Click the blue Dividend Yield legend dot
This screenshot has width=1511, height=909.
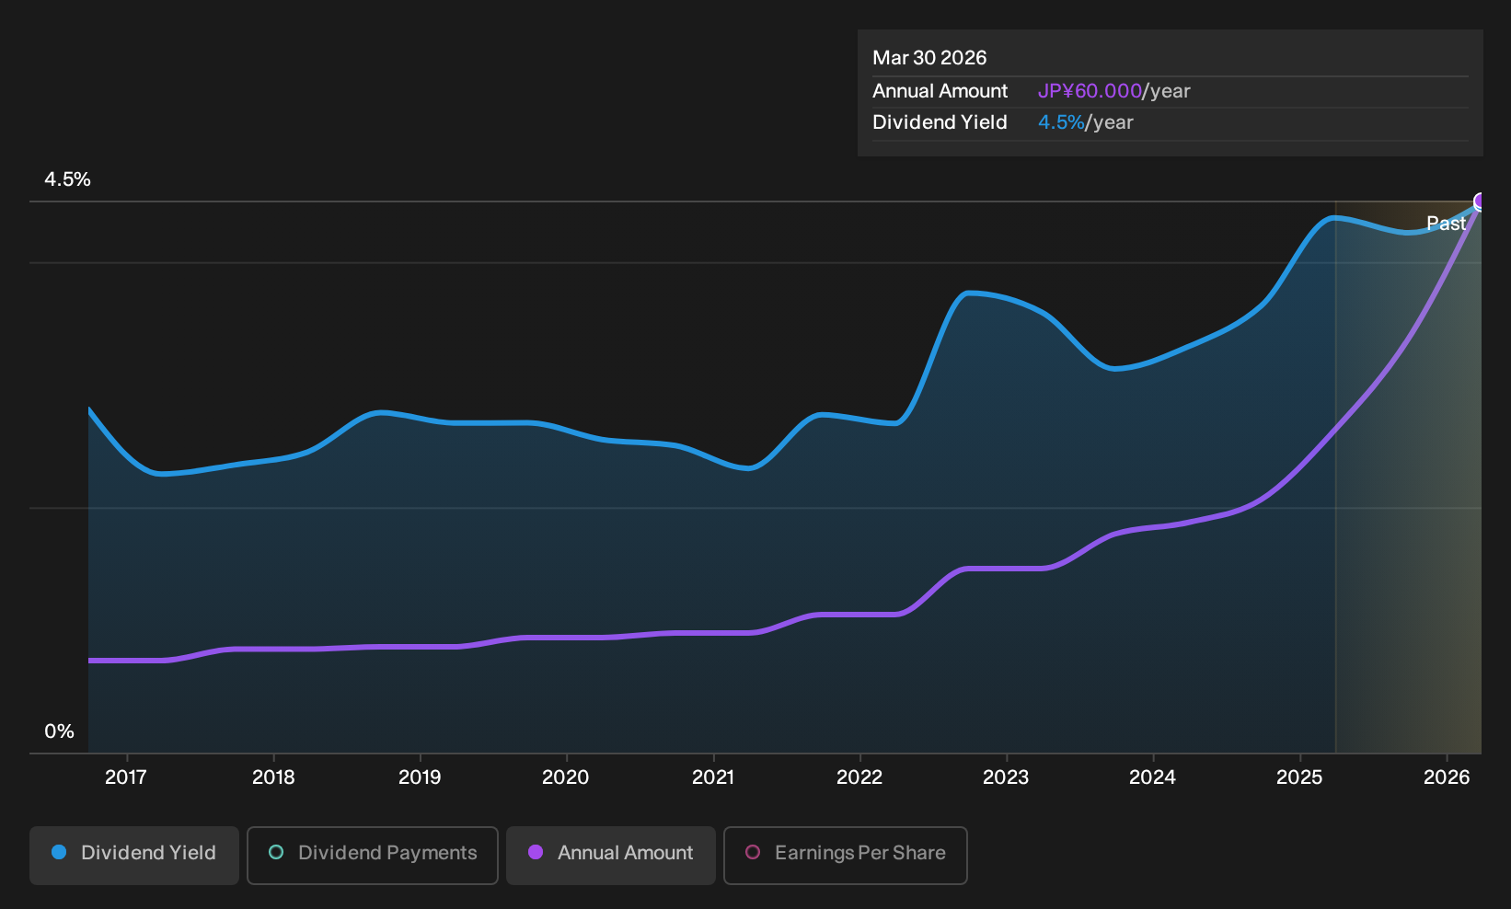59,853
